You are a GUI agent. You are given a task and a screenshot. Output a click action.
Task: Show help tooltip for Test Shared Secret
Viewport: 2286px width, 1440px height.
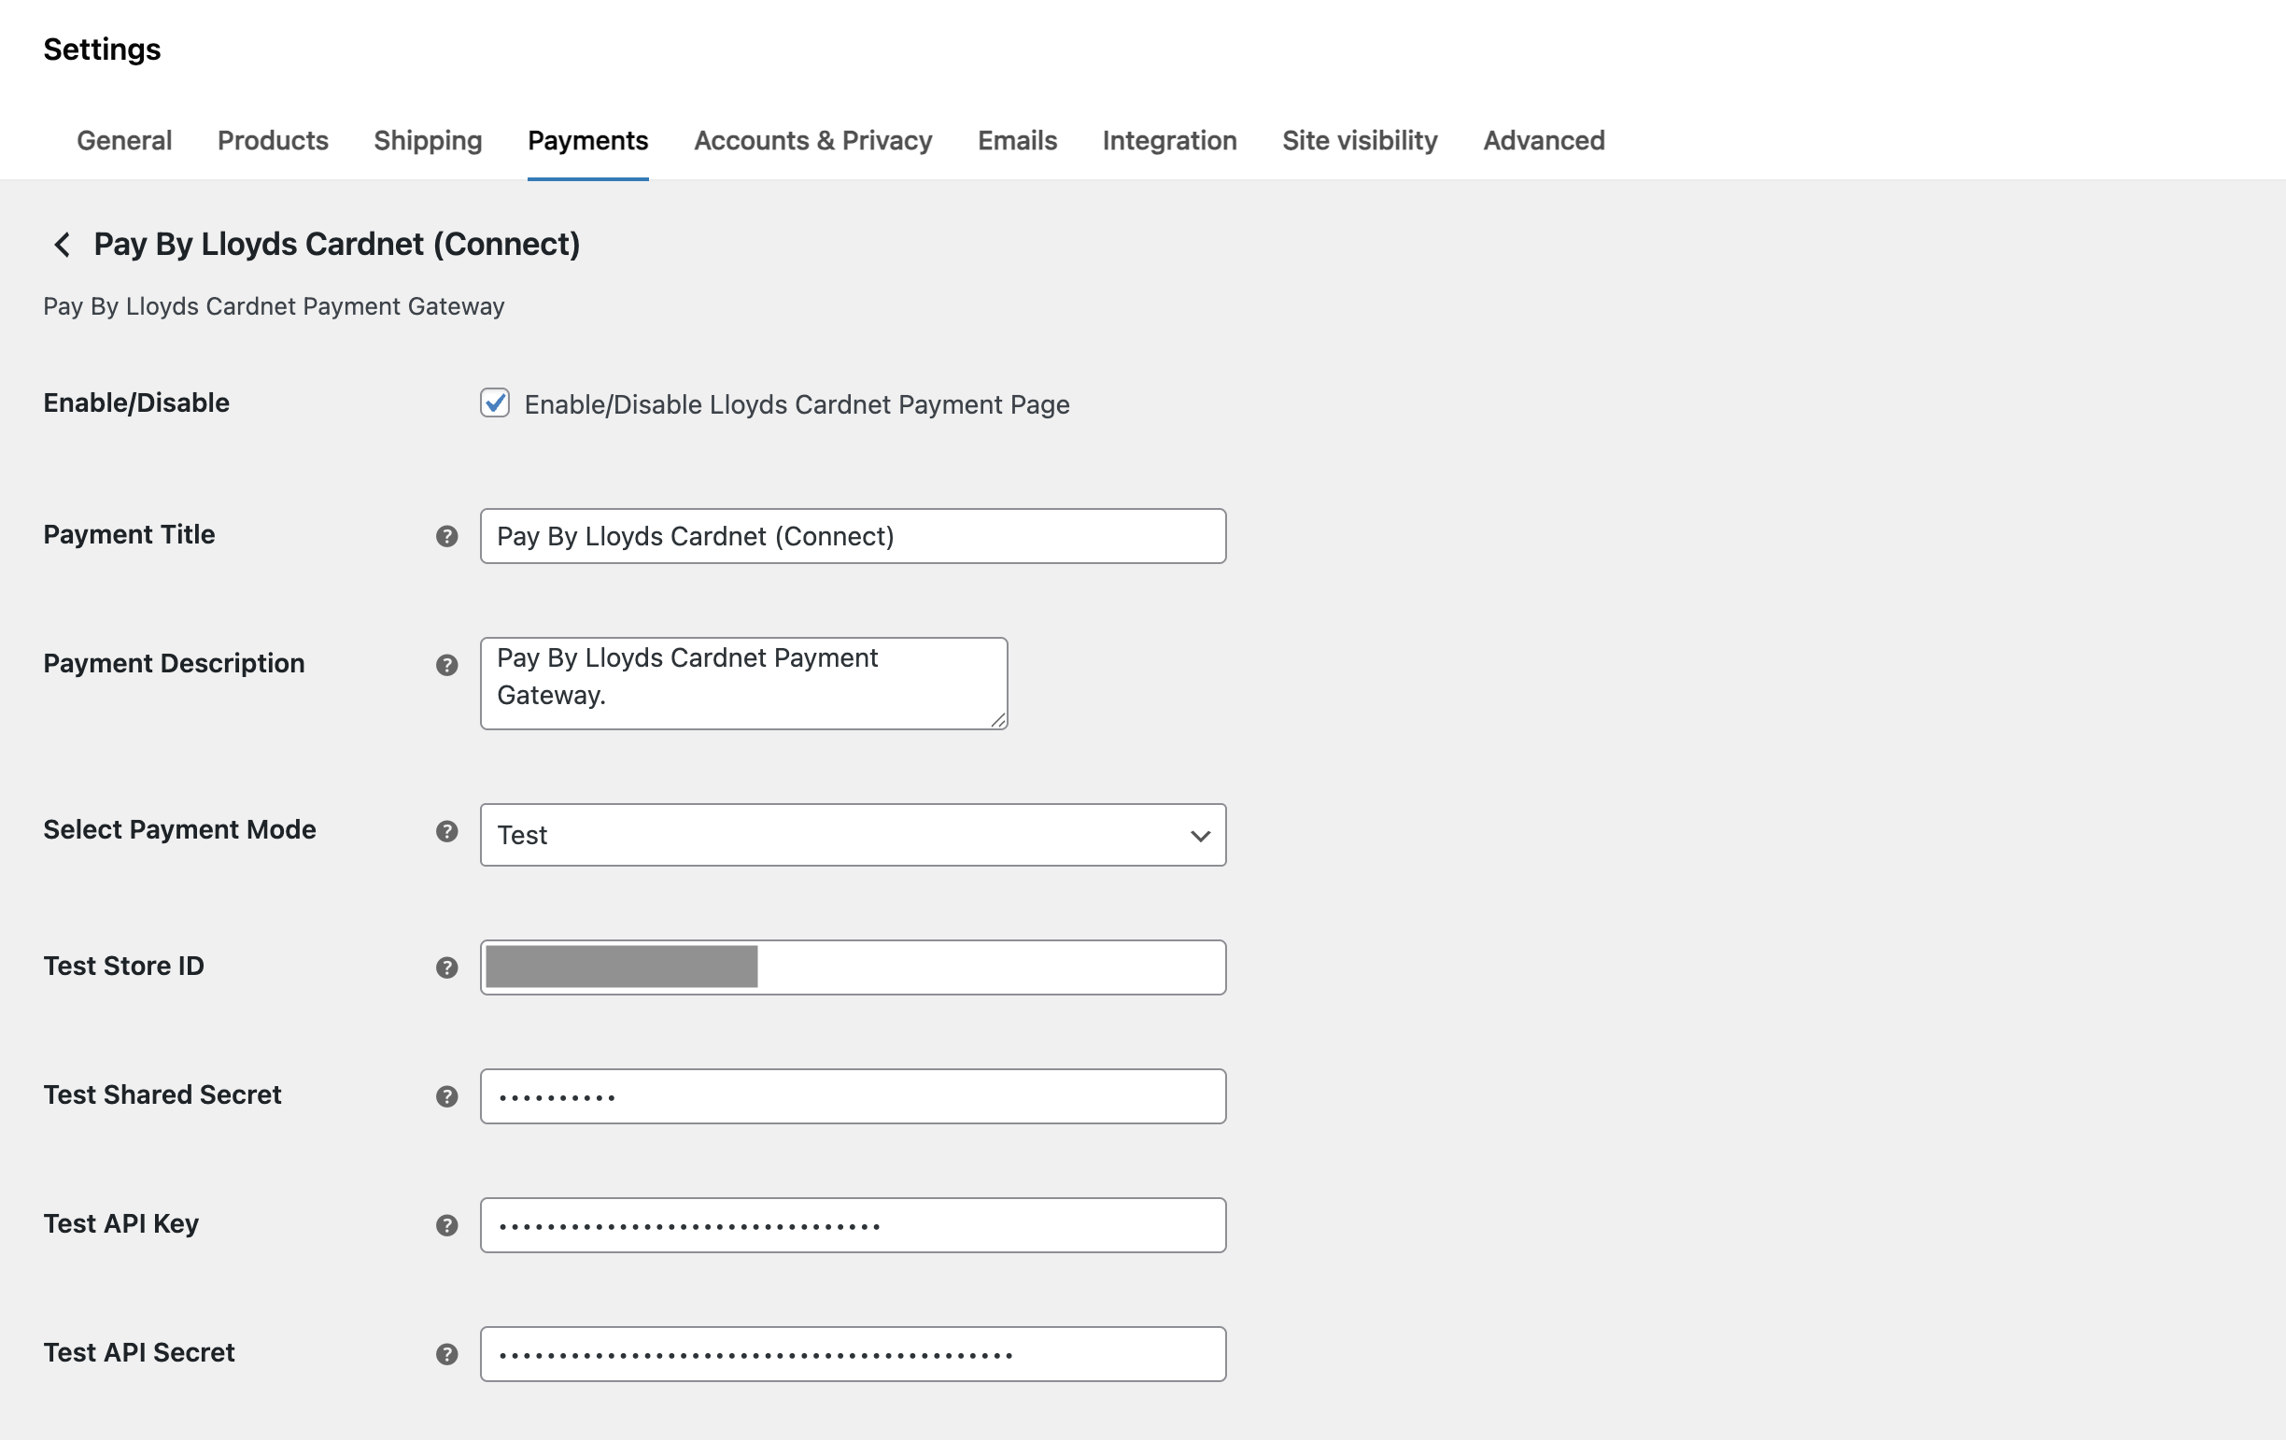point(447,1096)
